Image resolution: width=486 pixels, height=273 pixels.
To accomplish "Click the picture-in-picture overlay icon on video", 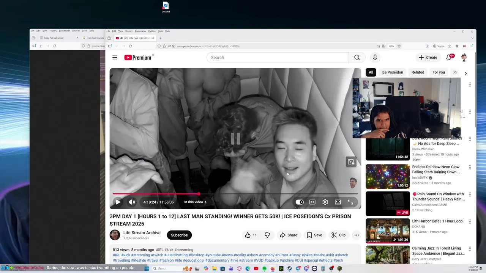I will (x=351, y=162).
